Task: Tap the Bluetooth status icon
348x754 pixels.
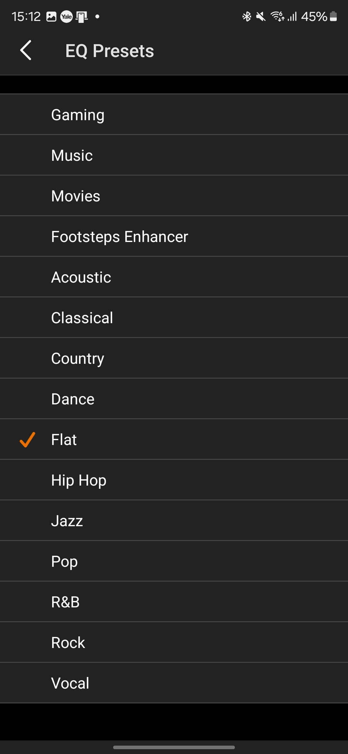Action: tap(247, 16)
